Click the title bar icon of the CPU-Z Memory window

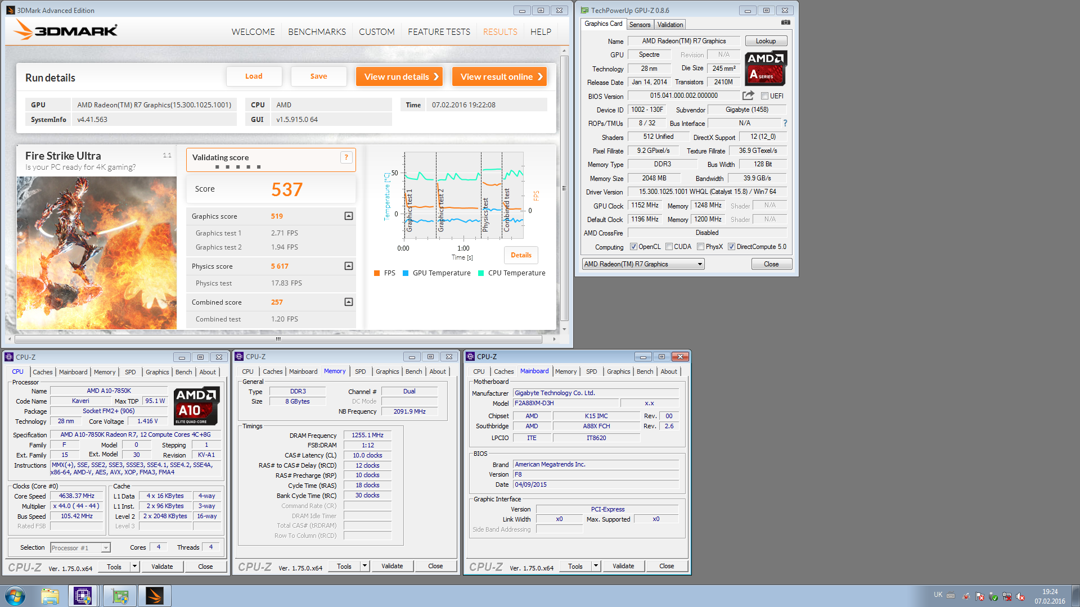click(x=240, y=356)
